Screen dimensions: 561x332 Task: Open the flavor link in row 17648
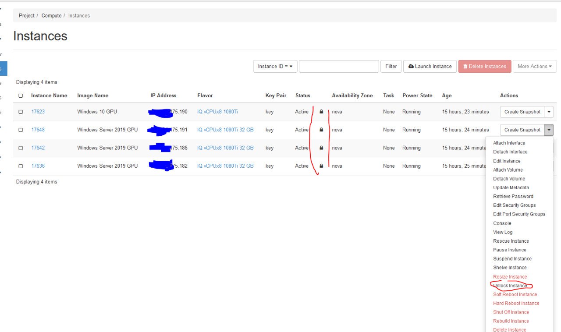click(x=225, y=130)
